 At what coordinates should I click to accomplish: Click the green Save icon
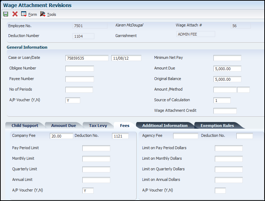coord(6,14)
